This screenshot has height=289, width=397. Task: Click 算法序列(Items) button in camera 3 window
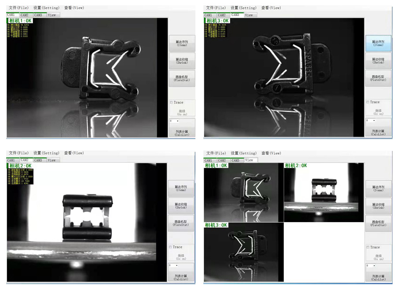pos(378,43)
